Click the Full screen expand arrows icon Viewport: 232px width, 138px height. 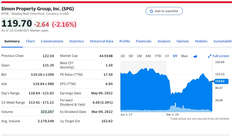pyautogui.click(x=210, y=56)
